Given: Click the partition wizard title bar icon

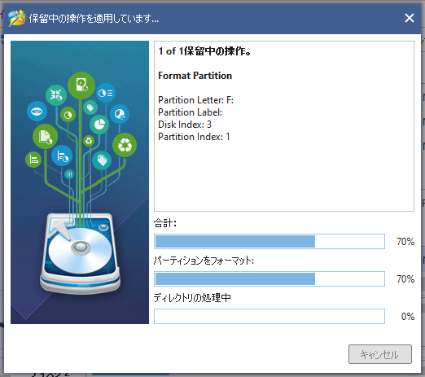Looking at the screenshot, I should [17, 18].
